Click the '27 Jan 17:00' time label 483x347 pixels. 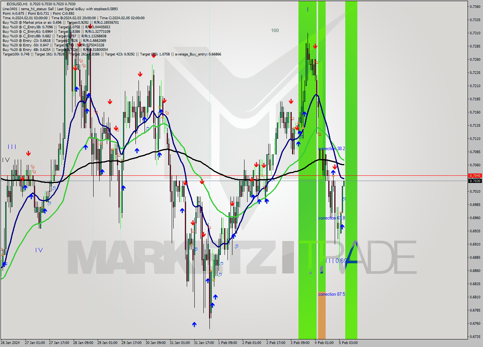click(59, 343)
